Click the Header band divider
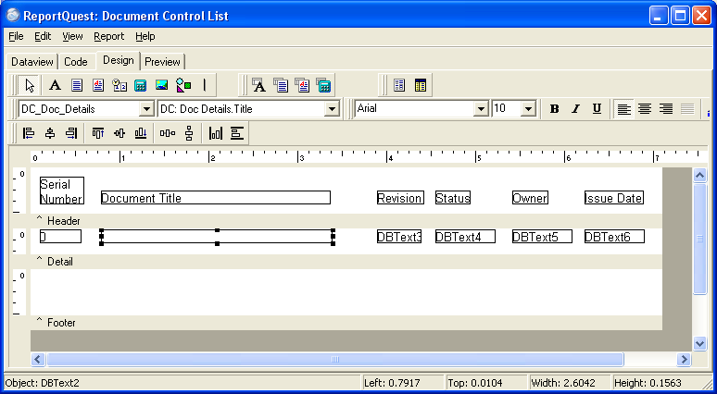717x394 pixels. [x=346, y=221]
